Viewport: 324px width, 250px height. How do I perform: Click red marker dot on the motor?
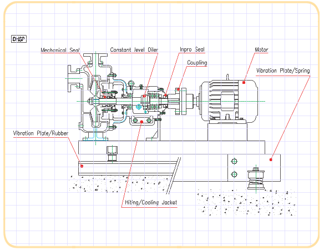click(x=244, y=83)
